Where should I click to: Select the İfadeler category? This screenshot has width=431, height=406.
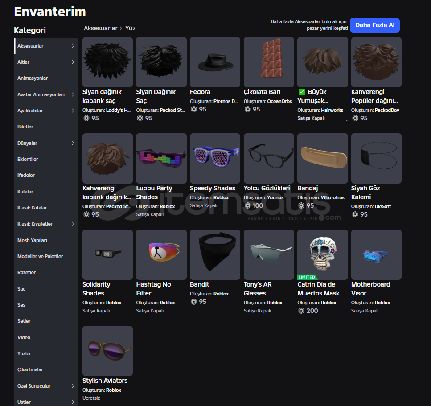click(x=46, y=176)
